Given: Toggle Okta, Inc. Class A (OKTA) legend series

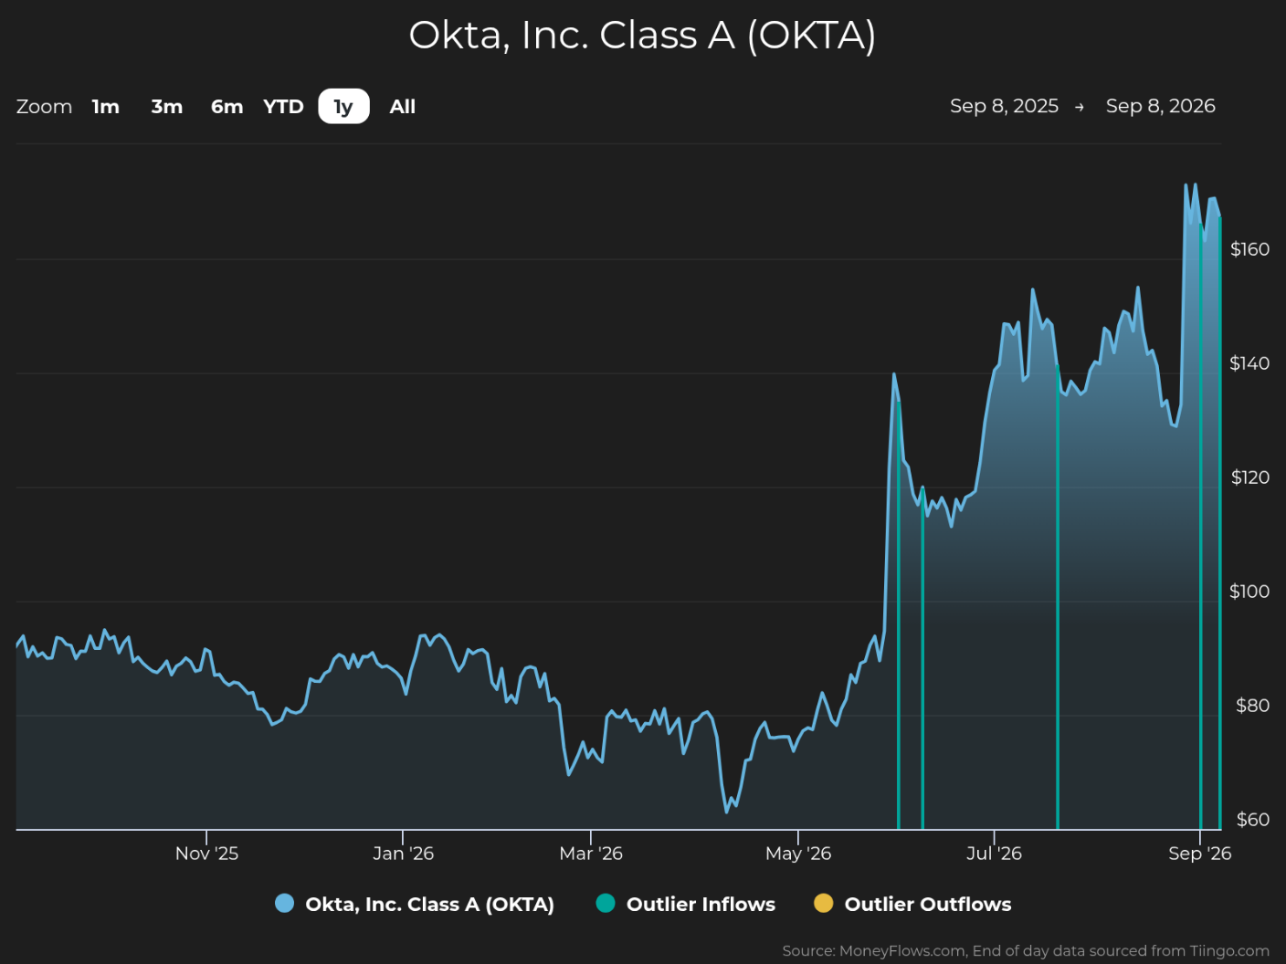Looking at the screenshot, I should [x=415, y=904].
